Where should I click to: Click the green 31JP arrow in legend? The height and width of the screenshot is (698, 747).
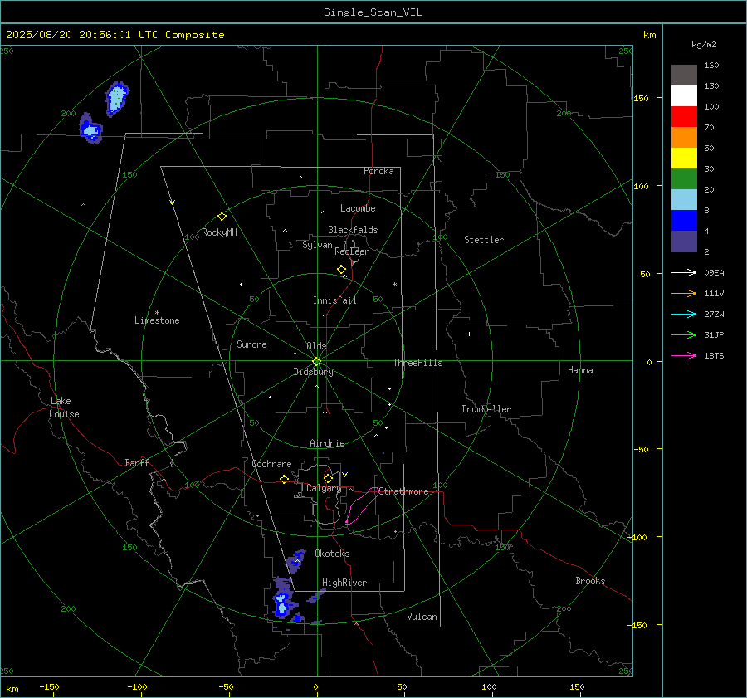684,335
